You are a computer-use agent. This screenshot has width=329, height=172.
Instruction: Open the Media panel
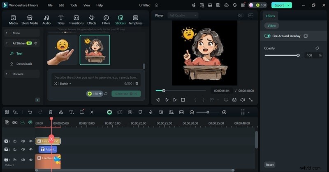[x=13, y=20]
